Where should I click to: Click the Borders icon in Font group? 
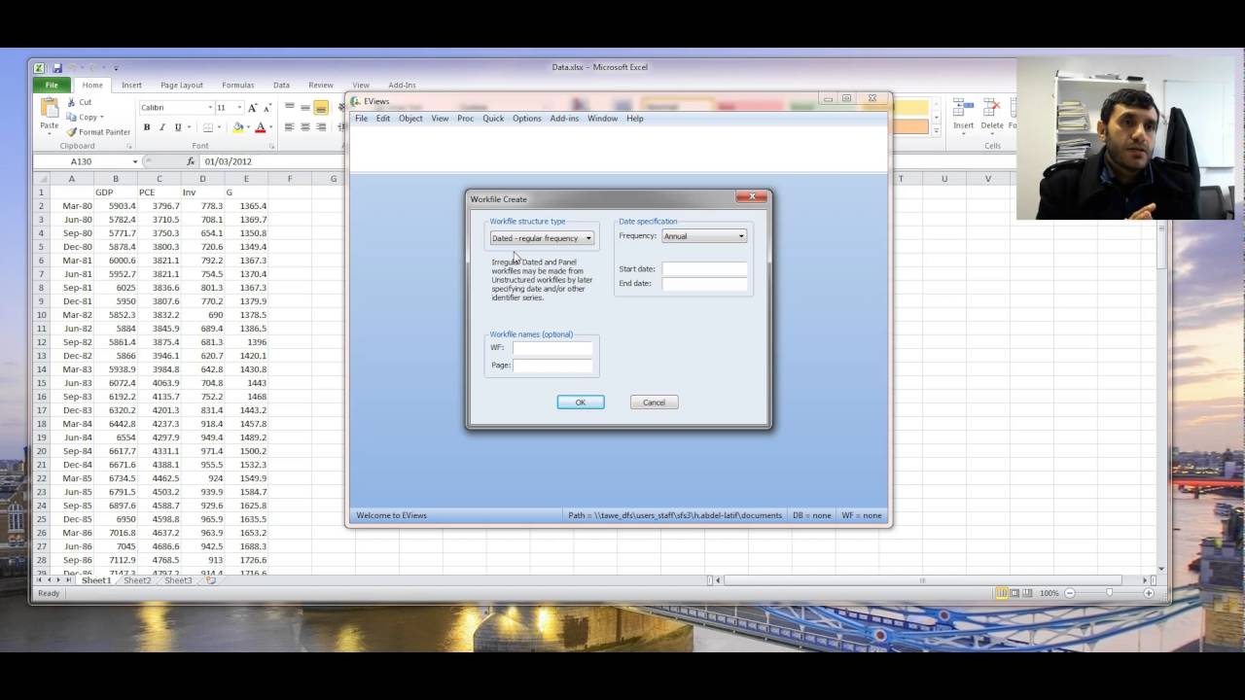tap(208, 127)
